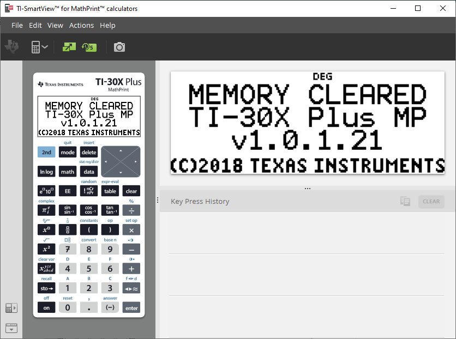
Task: Expand the bottom-left panel drawer icon
Action: 11,328
